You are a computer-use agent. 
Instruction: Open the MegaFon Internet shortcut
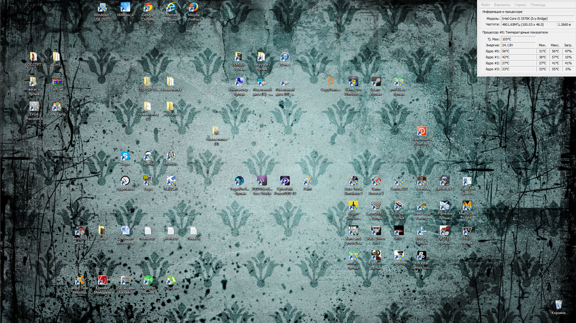(x=148, y=285)
